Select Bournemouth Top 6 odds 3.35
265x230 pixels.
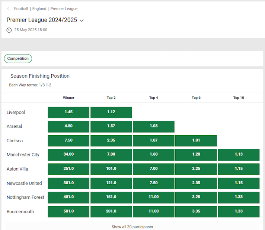point(196,211)
